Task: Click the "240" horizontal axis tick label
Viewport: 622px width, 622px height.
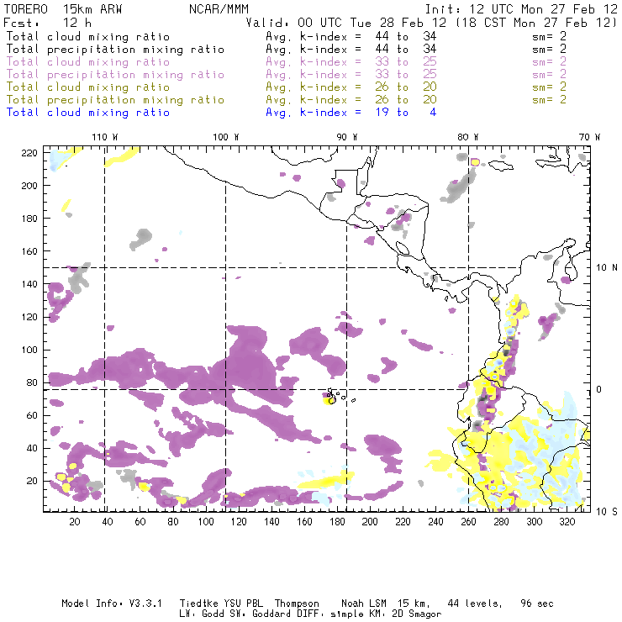Action: point(435,522)
